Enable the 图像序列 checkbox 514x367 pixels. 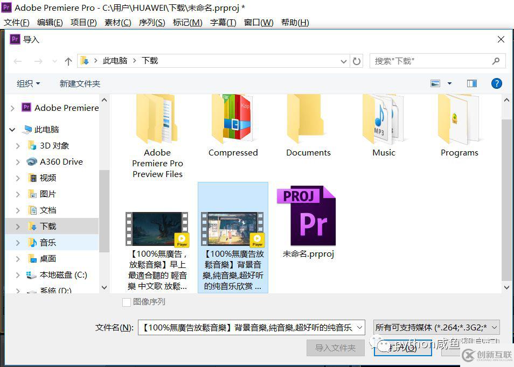tap(127, 302)
